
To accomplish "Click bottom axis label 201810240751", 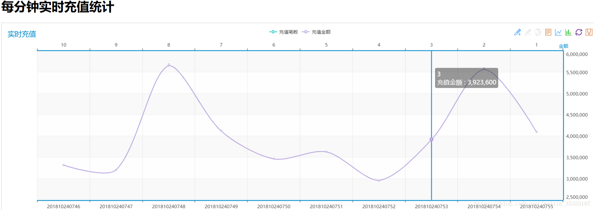I will coord(326,206).
